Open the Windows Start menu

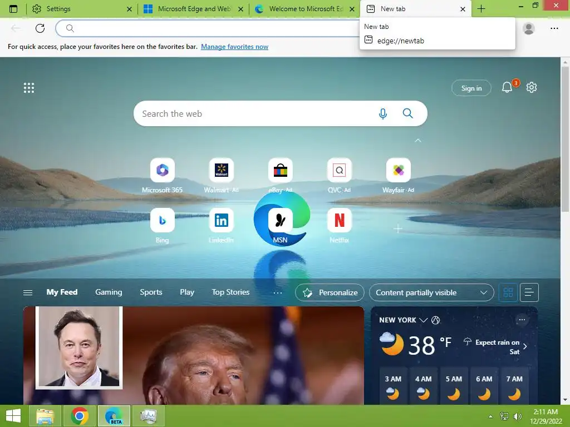point(13,416)
